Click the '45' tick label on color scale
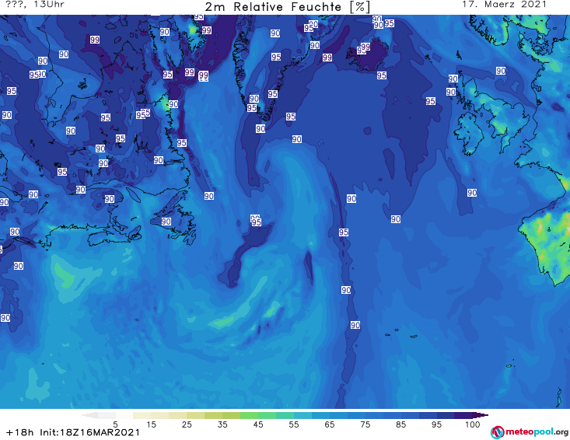Screen dimensions: 570x440 [x=258, y=424]
